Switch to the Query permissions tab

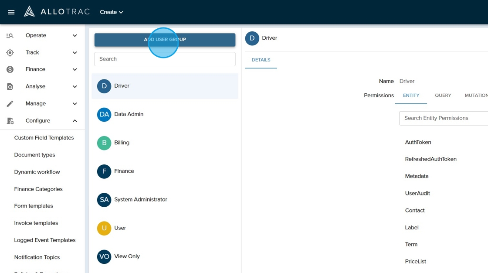coord(443,96)
